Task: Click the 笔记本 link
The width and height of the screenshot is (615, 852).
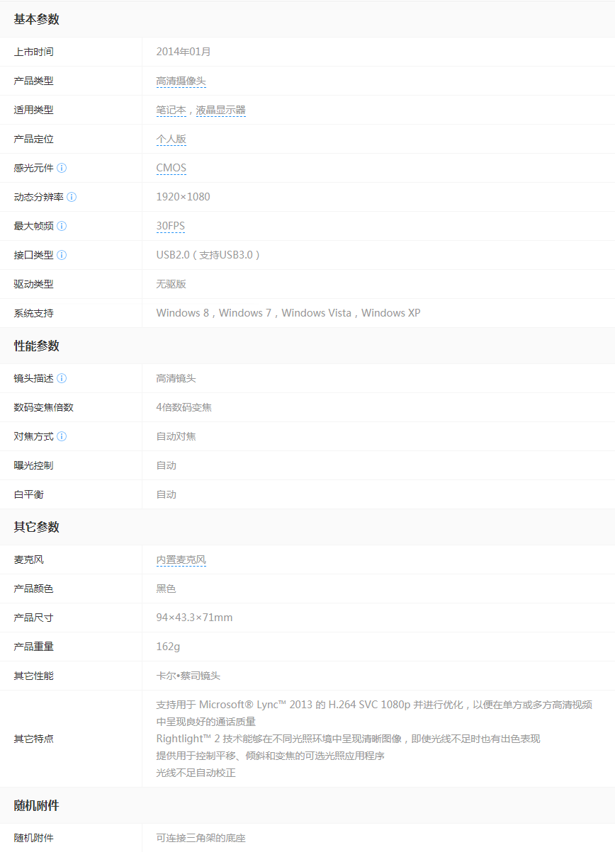Action: [171, 110]
